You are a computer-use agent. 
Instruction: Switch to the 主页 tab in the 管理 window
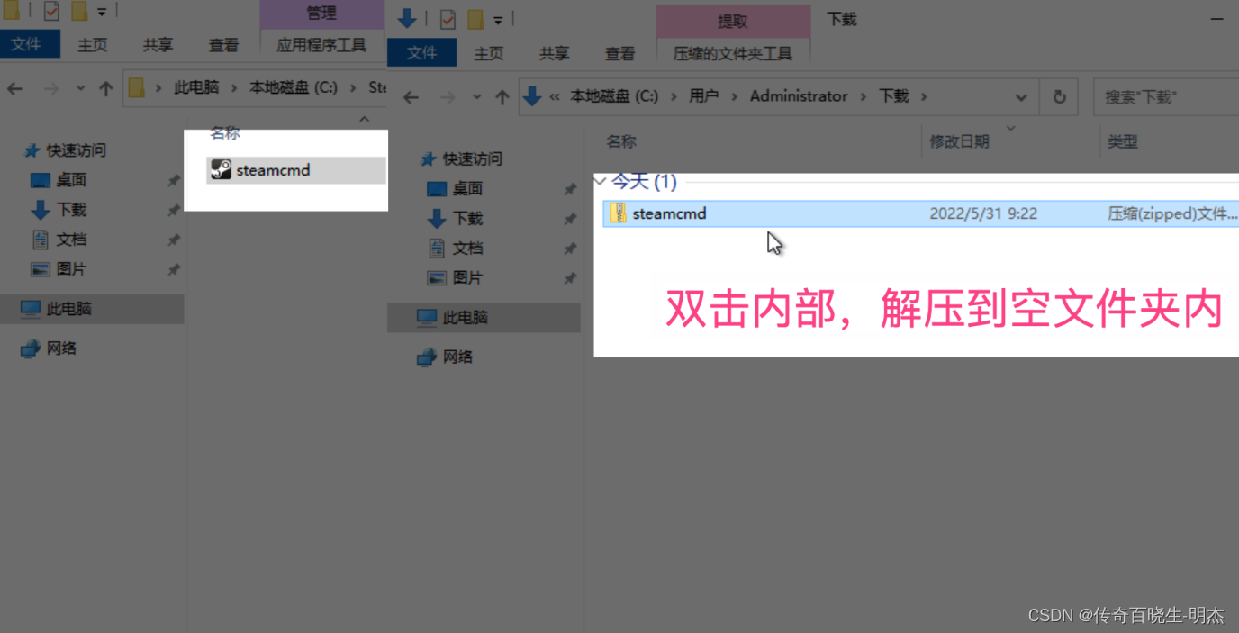[x=93, y=44]
